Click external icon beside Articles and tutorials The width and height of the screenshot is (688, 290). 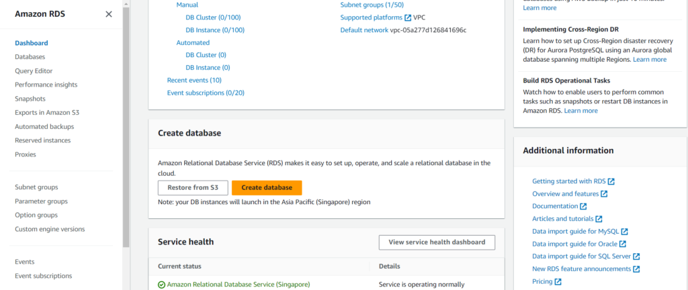tap(599, 219)
